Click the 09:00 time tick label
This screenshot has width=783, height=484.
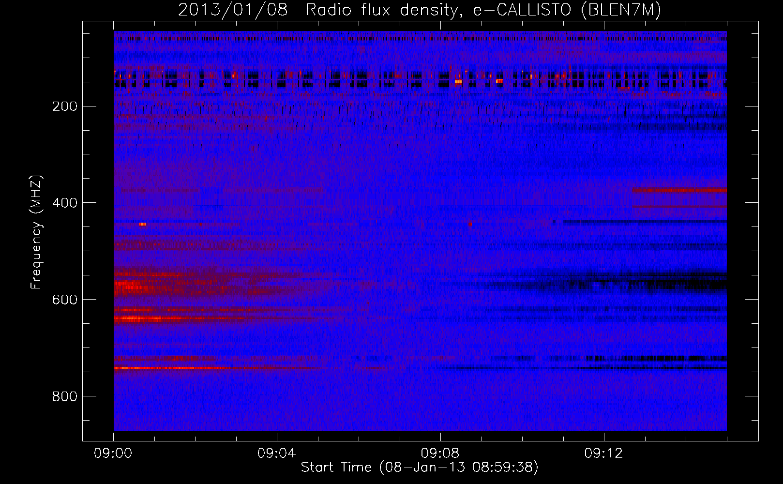[113, 454]
